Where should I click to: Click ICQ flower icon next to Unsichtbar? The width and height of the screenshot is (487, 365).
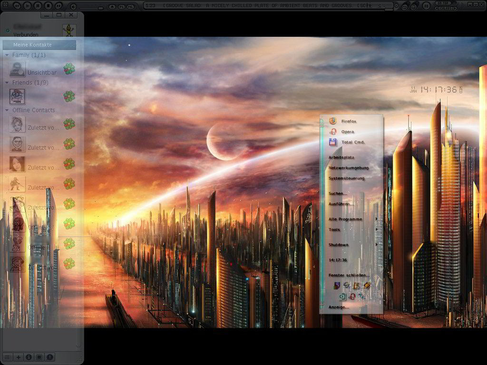click(69, 68)
